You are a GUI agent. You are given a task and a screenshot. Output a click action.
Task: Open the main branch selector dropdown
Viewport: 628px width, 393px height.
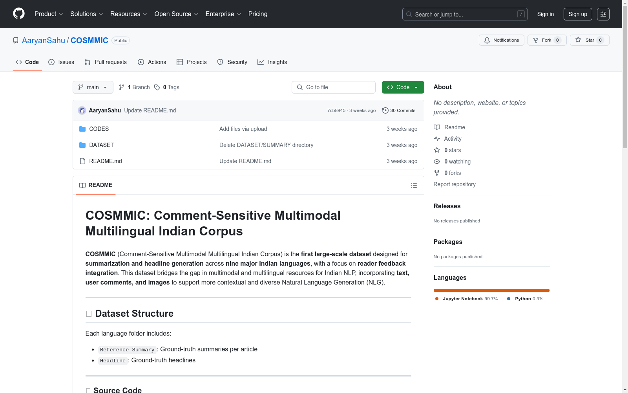pos(93,87)
